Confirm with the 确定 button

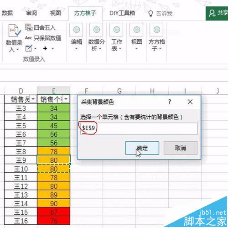tap(142, 148)
